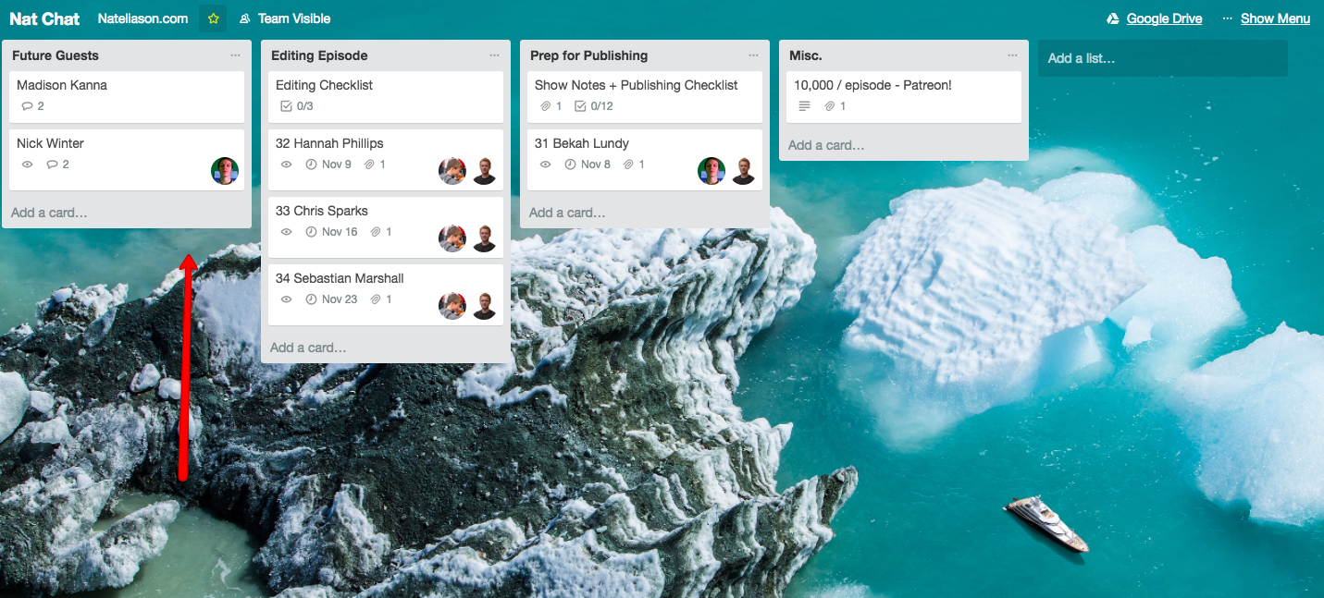This screenshot has height=598, width=1324.
Task: Click attachment icon on 32 Hannah Phillips card
Action: (x=370, y=165)
